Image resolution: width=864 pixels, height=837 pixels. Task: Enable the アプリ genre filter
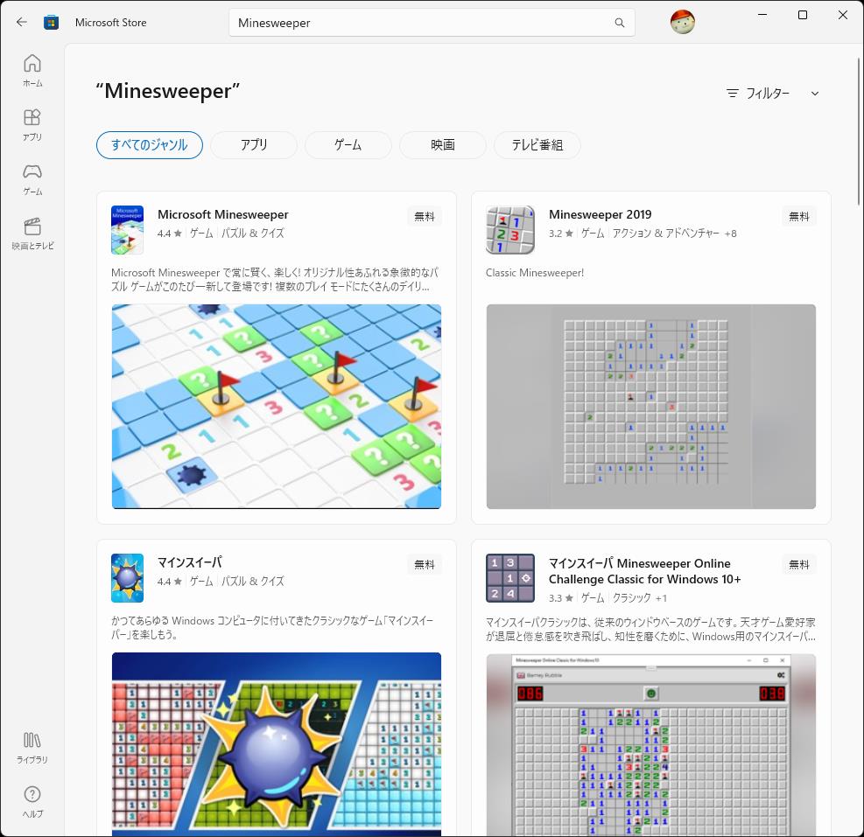(x=253, y=145)
